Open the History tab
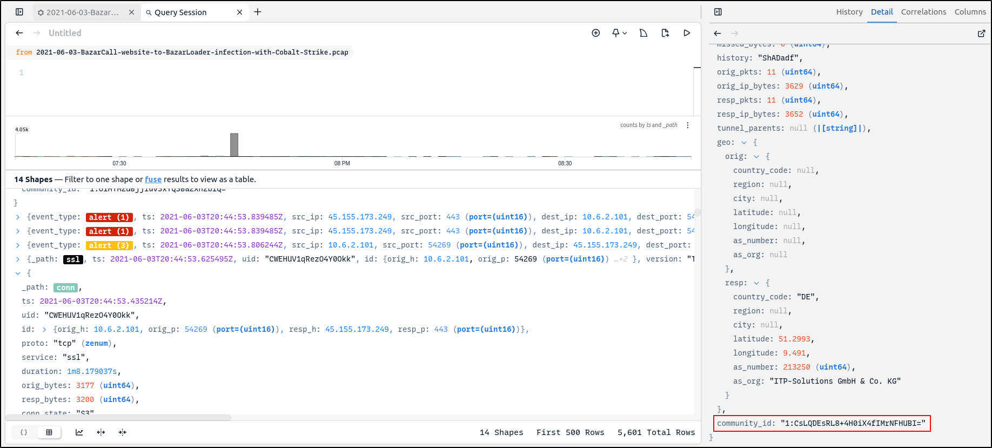This screenshot has height=448, width=992. [x=849, y=12]
